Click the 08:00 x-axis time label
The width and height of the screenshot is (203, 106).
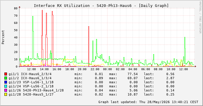tap(158, 69)
